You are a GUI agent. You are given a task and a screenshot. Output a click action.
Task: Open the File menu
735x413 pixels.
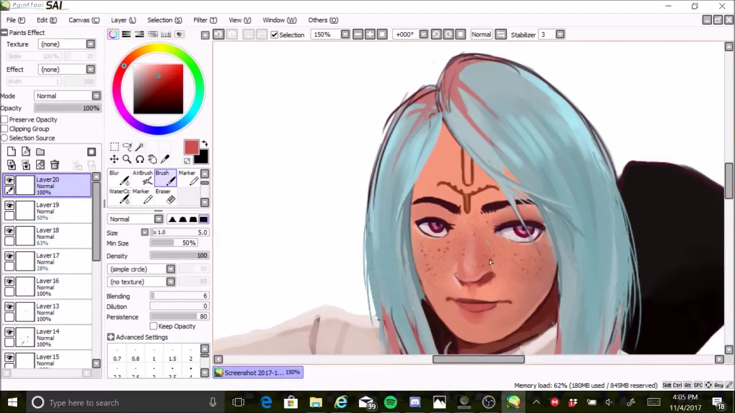pos(16,20)
